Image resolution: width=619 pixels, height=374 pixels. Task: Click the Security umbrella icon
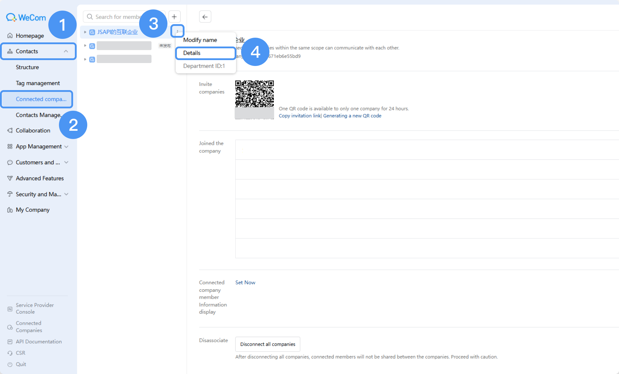[10, 194]
